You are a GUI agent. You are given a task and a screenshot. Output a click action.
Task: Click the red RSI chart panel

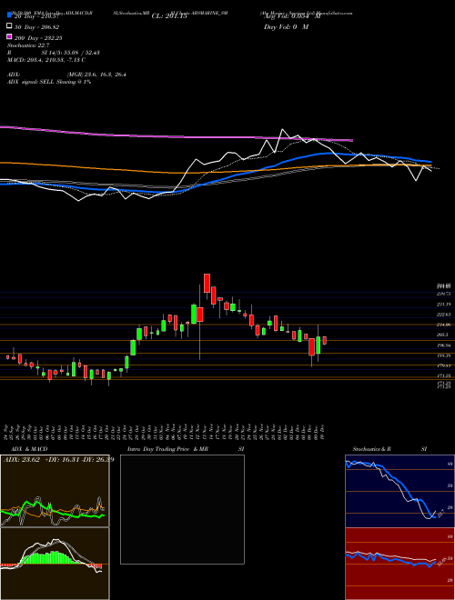[399, 564]
